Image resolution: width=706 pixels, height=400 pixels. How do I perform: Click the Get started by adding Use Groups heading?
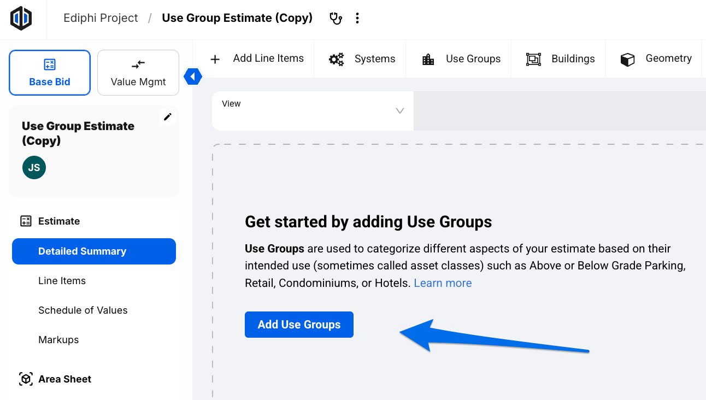click(368, 222)
